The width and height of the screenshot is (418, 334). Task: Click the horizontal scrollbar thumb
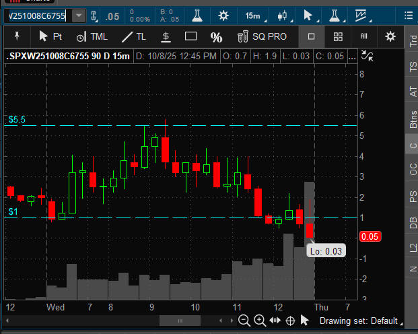coord(180,321)
